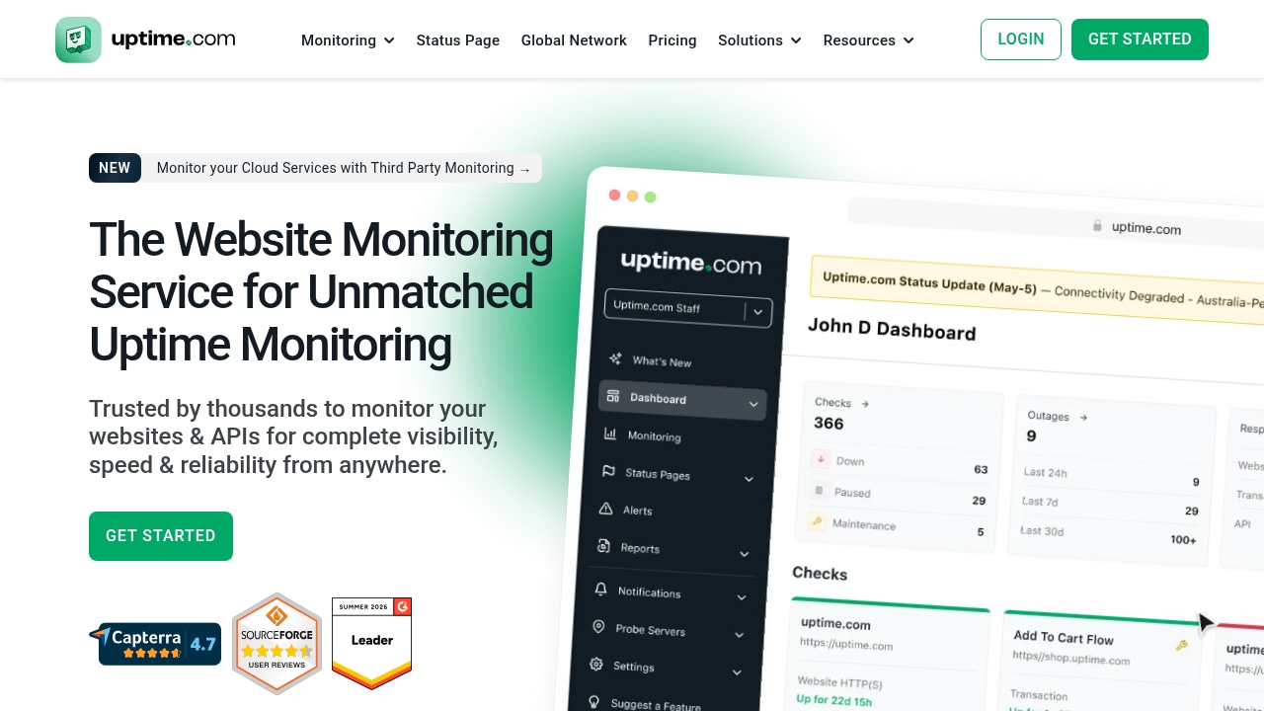Click the Monitoring bar-chart icon in sidebar

[x=610, y=434]
